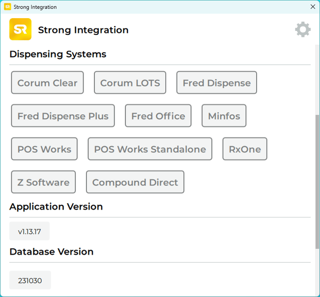
Task: Choose Corum LOTS dispensing system
Action: [x=130, y=82]
